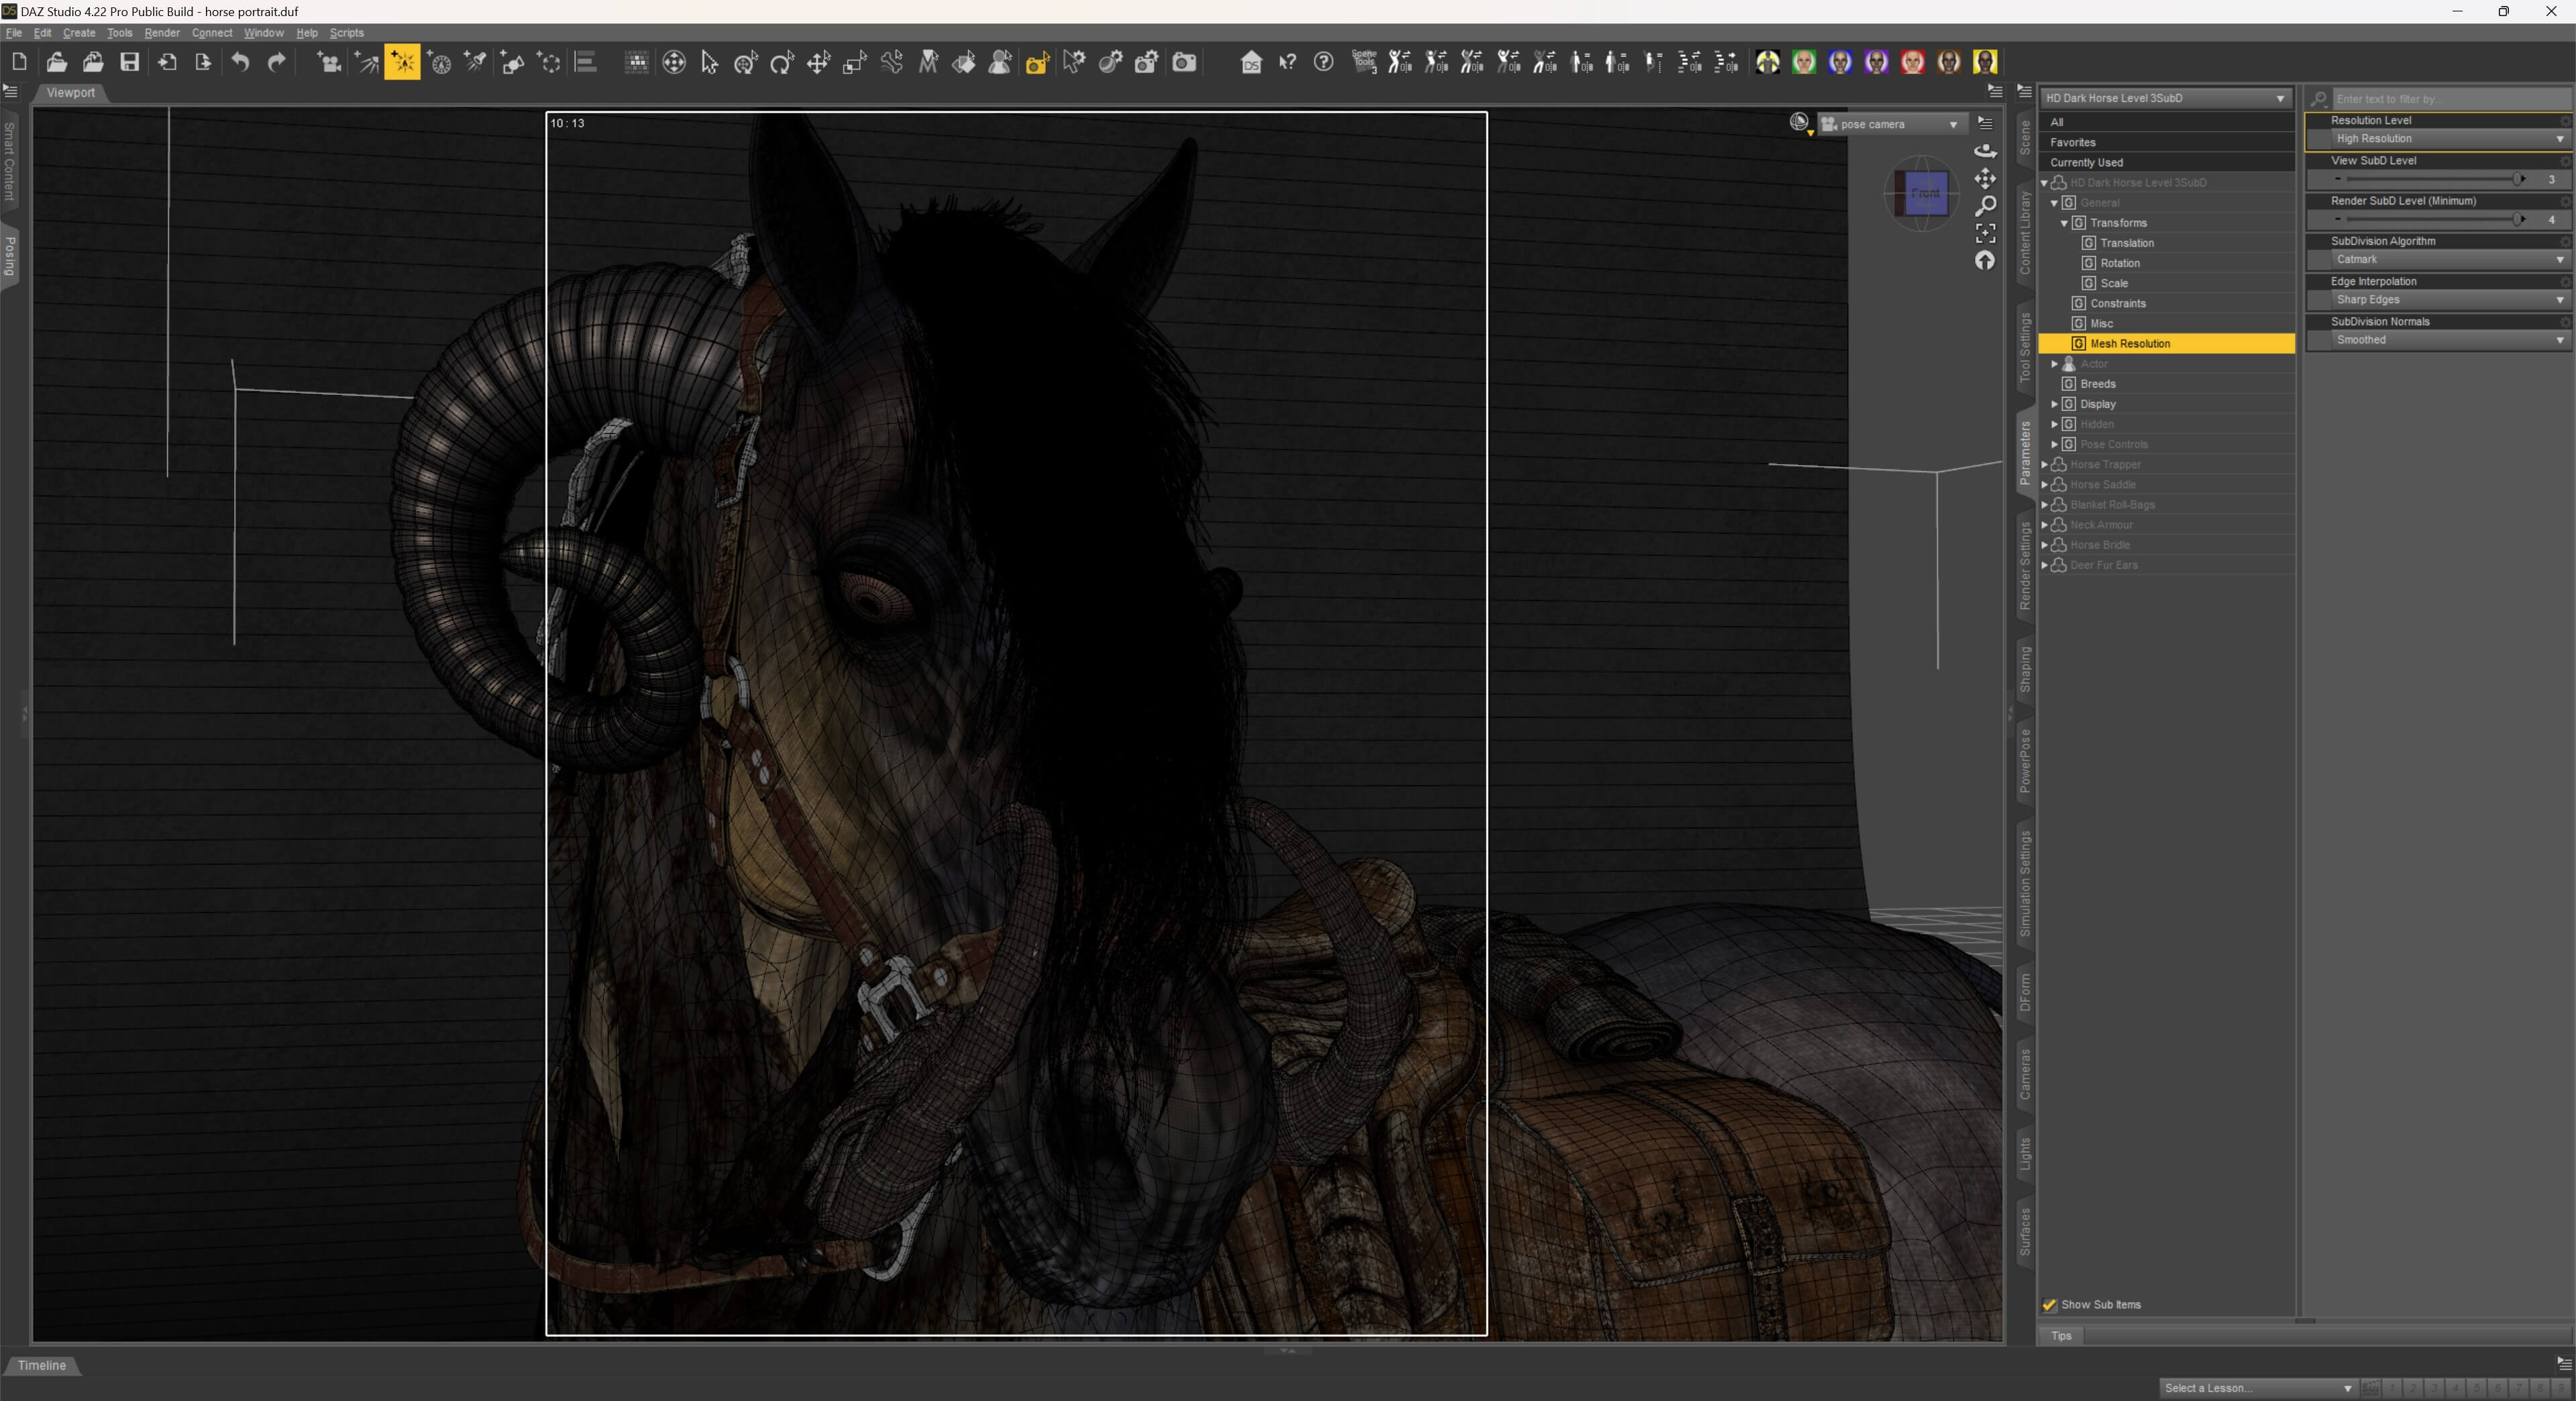The image size is (2576, 1401).
Task: Expand the Horse Saddle tree node
Action: click(x=2044, y=485)
